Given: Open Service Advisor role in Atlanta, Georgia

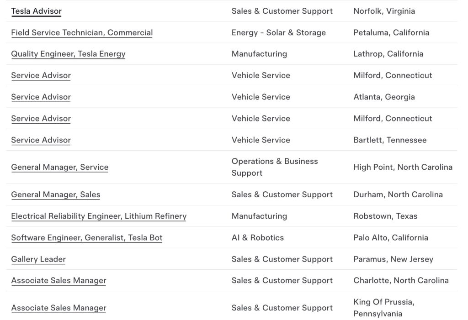Looking at the screenshot, I should coord(41,97).
